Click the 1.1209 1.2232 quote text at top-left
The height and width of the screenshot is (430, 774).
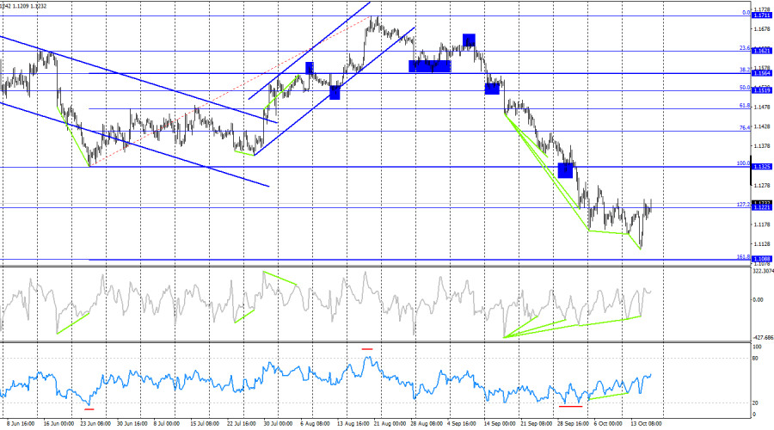click(x=28, y=6)
